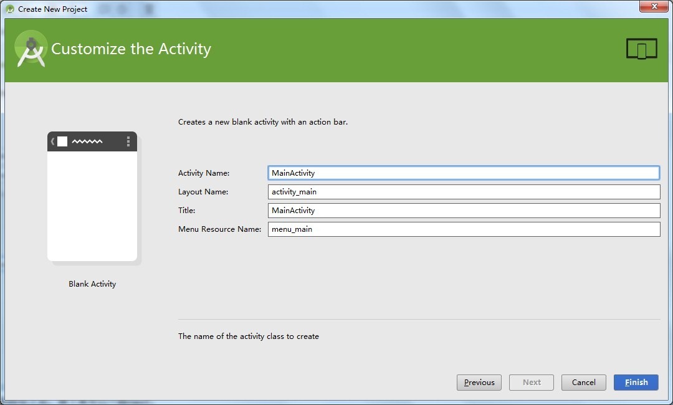
Task: Click the white app icon square in the preview
Action: click(62, 141)
